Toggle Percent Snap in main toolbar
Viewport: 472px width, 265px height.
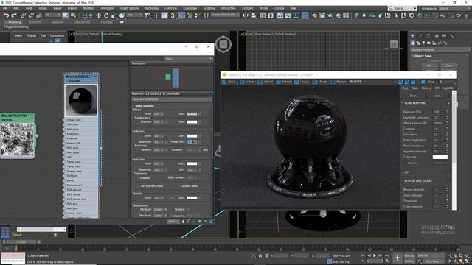[x=190, y=15]
